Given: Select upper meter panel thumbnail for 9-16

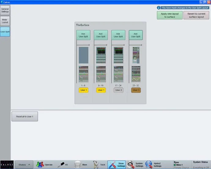Looking at the screenshot, I should pos(101,55).
